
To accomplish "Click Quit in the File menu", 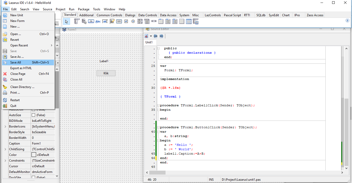I will [x=28, y=106].
